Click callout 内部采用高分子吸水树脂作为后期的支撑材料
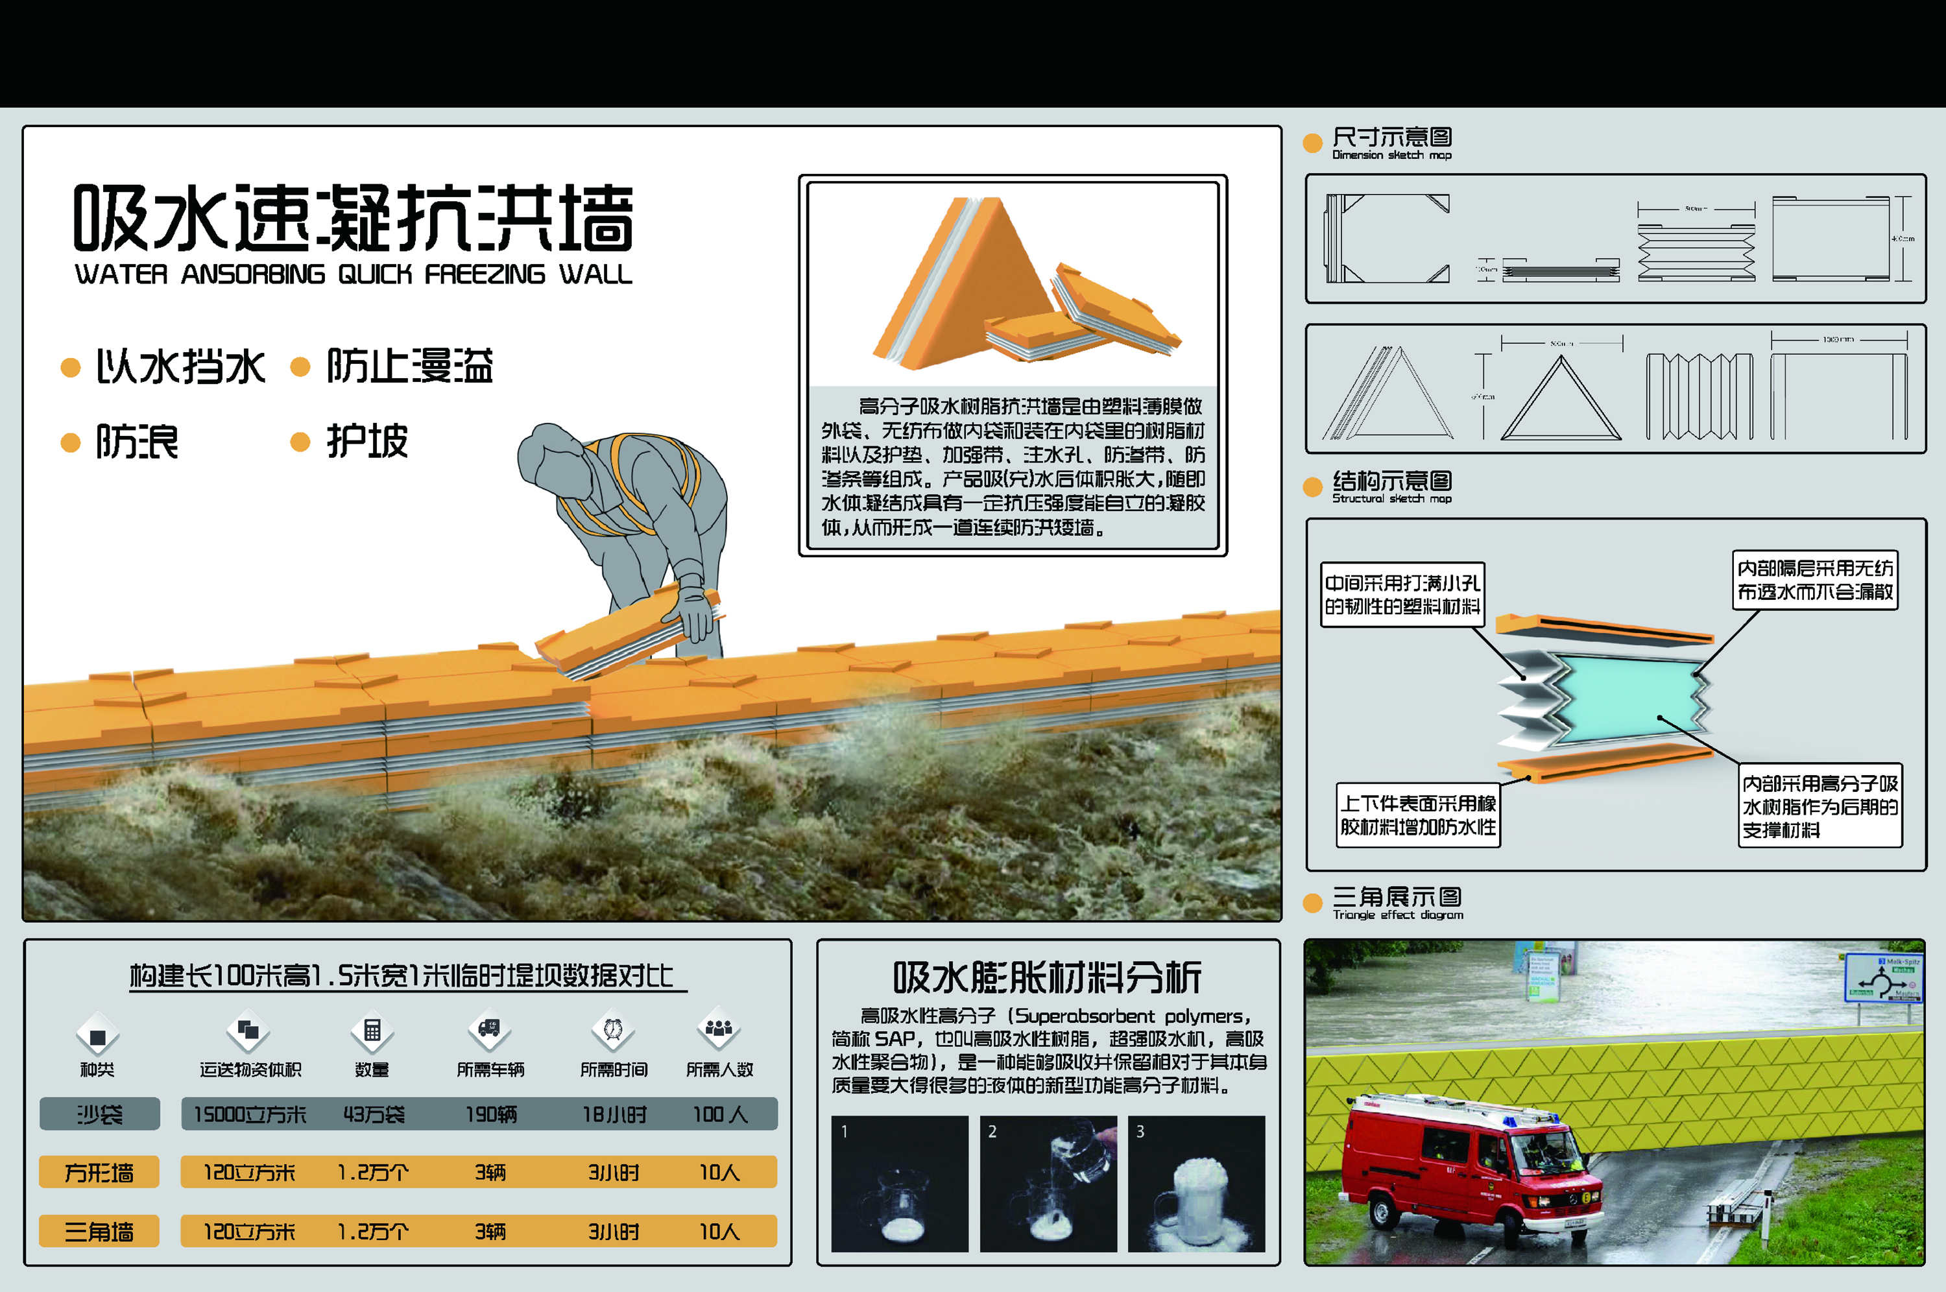This screenshot has height=1292, width=1946. 1820,807
